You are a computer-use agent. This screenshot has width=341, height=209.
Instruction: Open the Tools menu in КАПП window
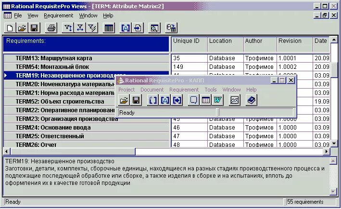(211, 90)
